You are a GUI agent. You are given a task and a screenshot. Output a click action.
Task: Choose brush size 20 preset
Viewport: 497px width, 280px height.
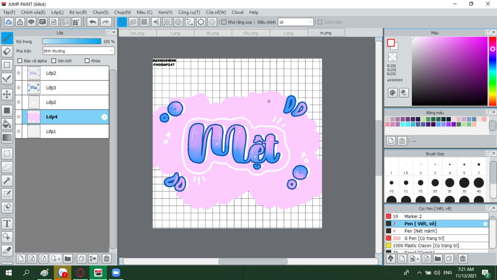pyautogui.click(x=435, y=183)
